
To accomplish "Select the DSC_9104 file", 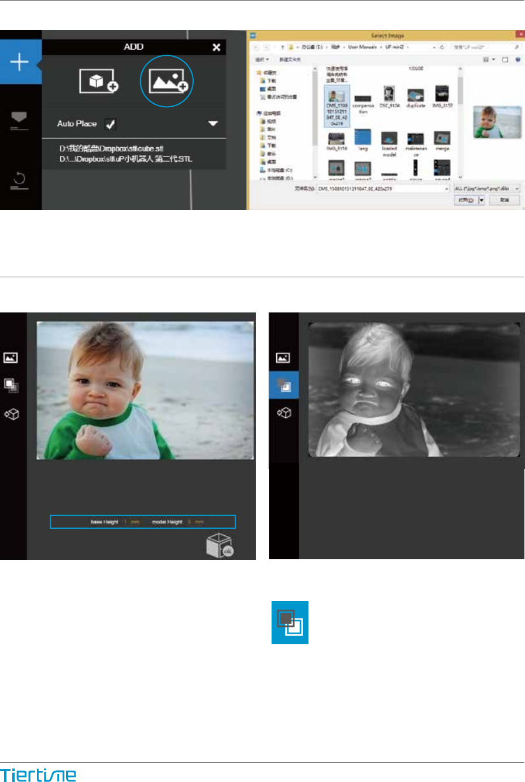I will (389, 97).
